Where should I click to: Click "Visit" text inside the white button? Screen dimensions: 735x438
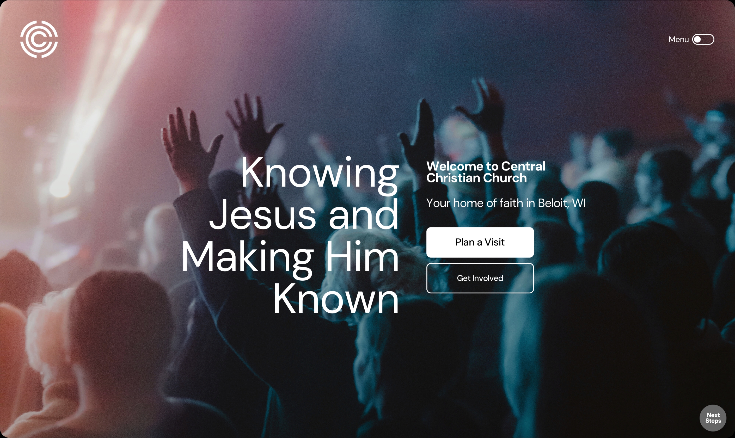pos(494,242)
